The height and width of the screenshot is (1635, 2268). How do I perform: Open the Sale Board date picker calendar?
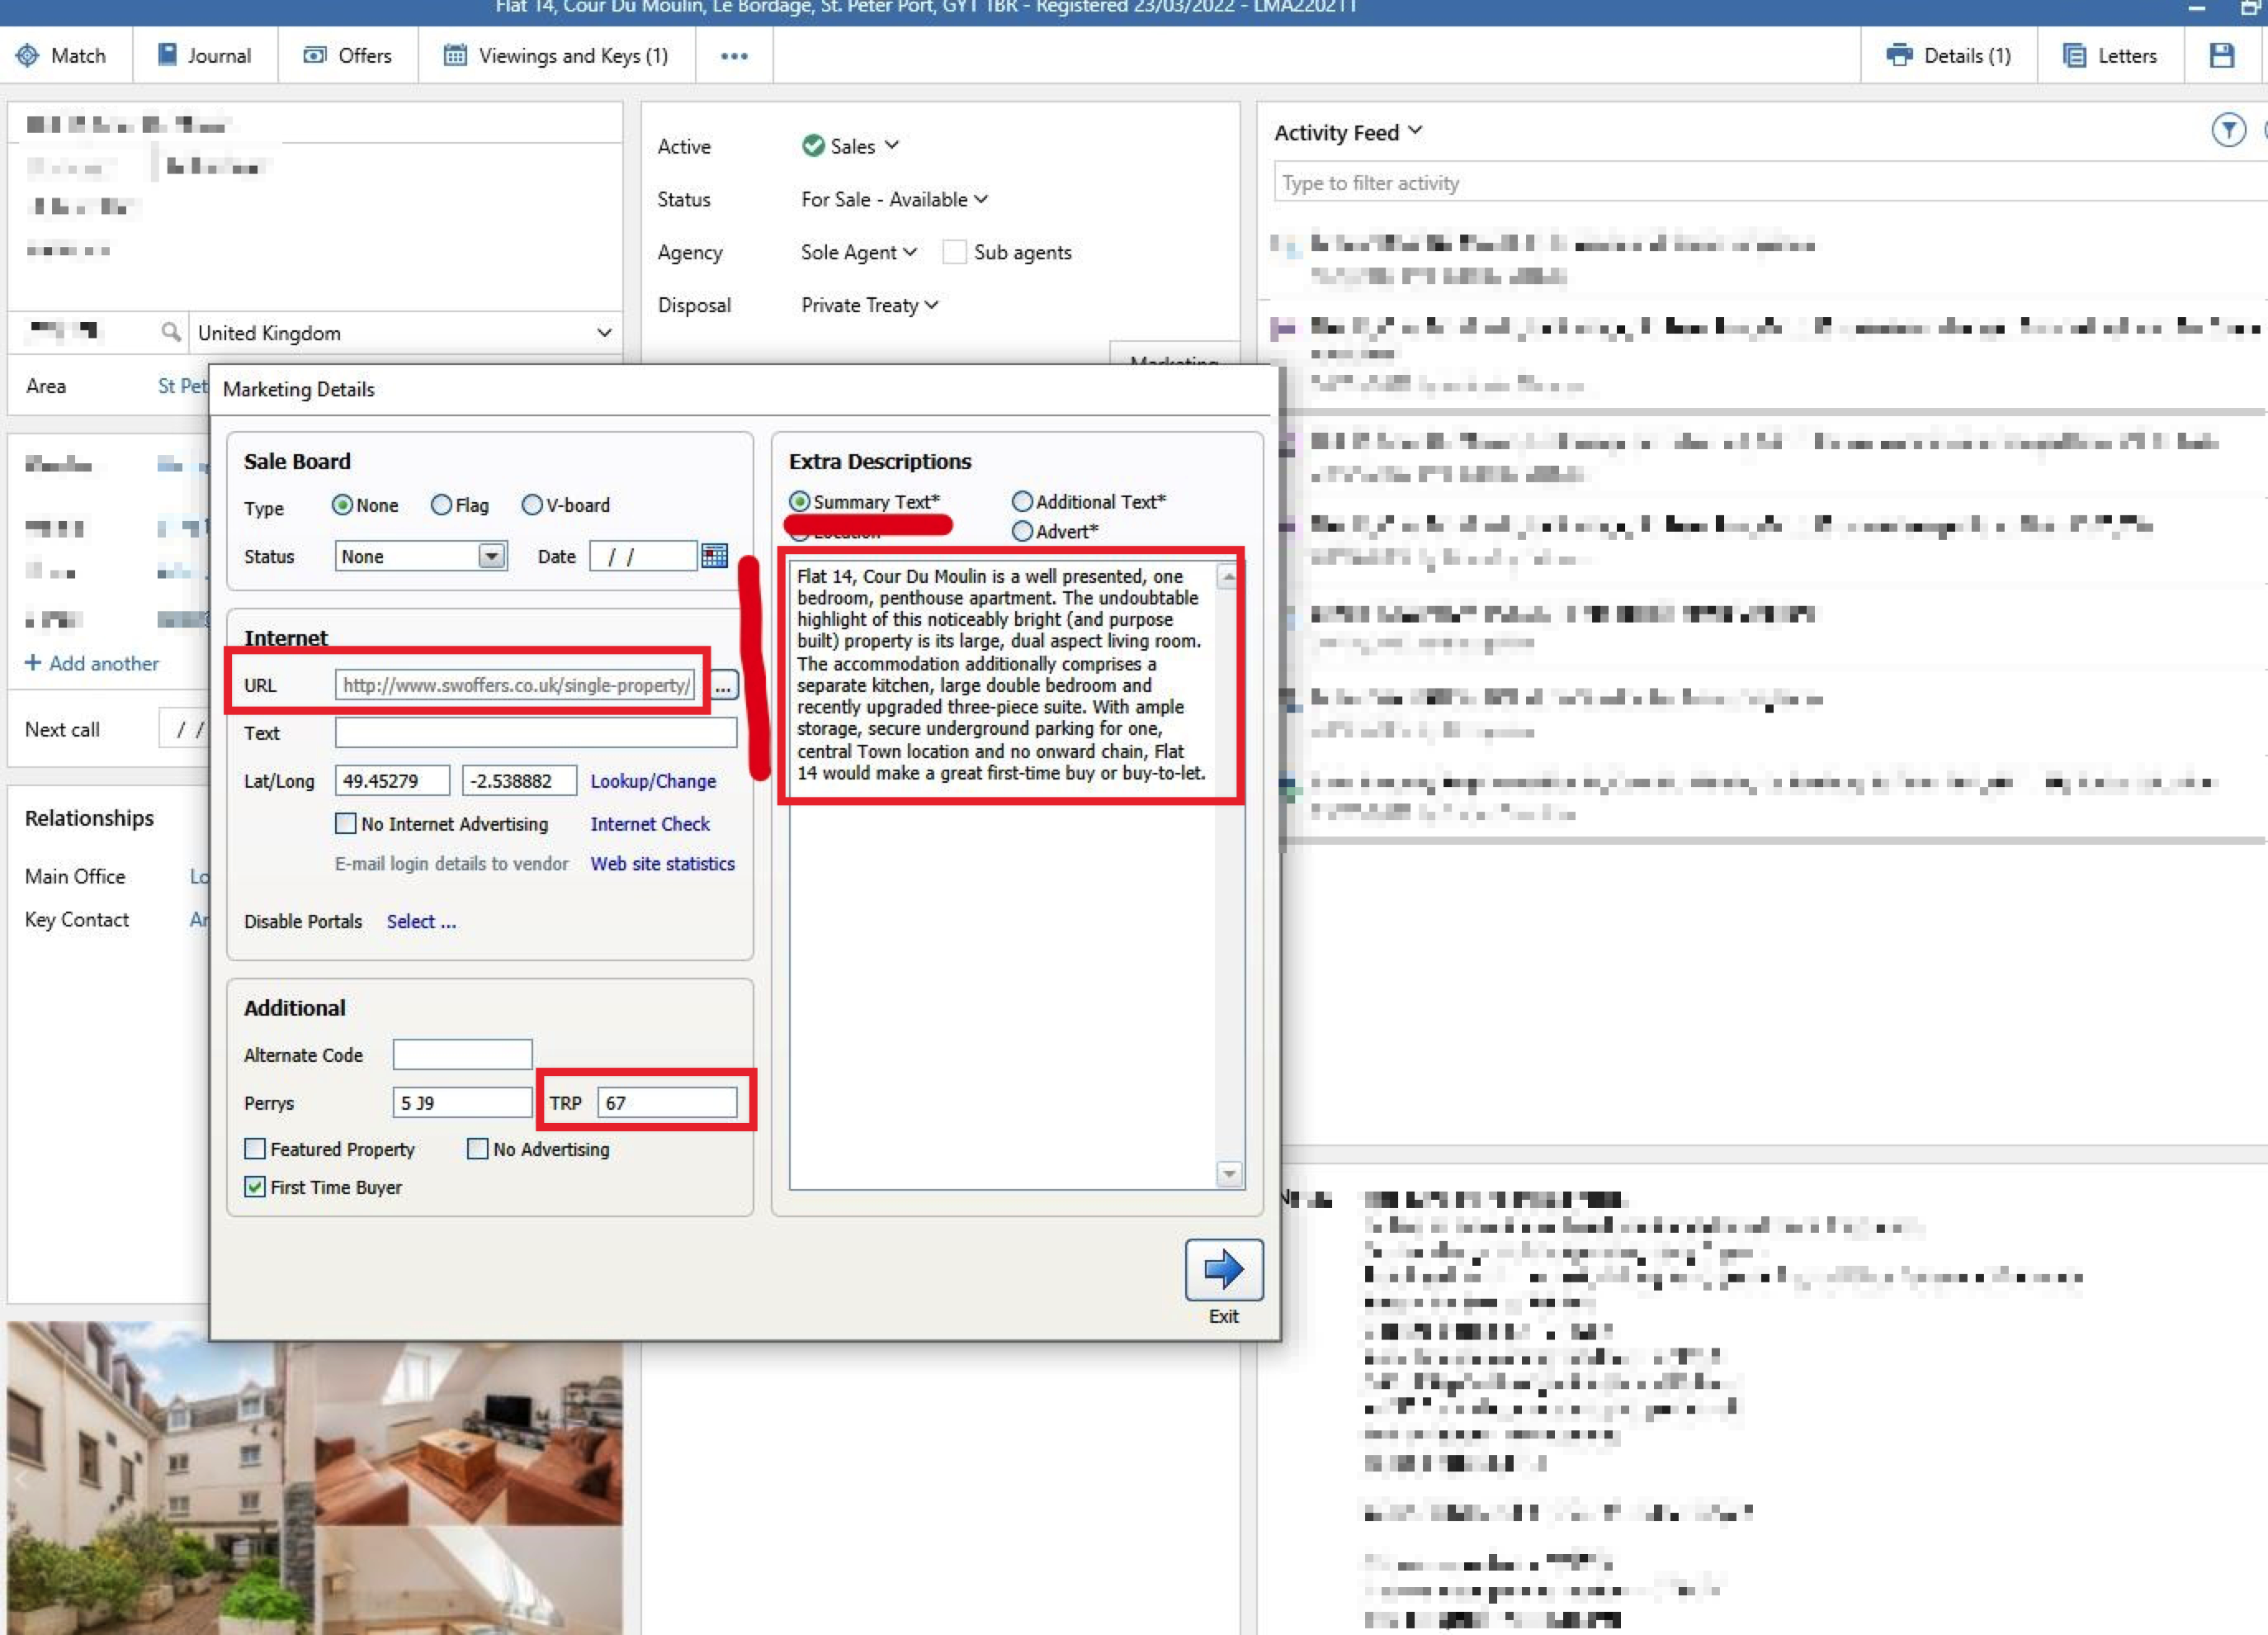[x=714, y=556]
